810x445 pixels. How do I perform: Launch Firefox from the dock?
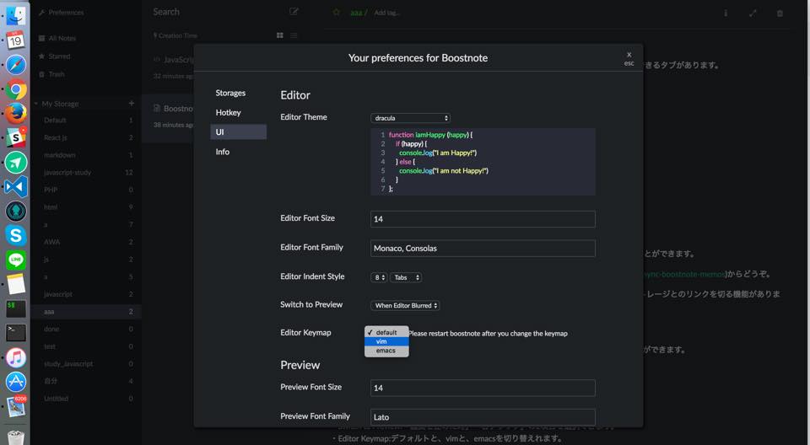point(15,113)
